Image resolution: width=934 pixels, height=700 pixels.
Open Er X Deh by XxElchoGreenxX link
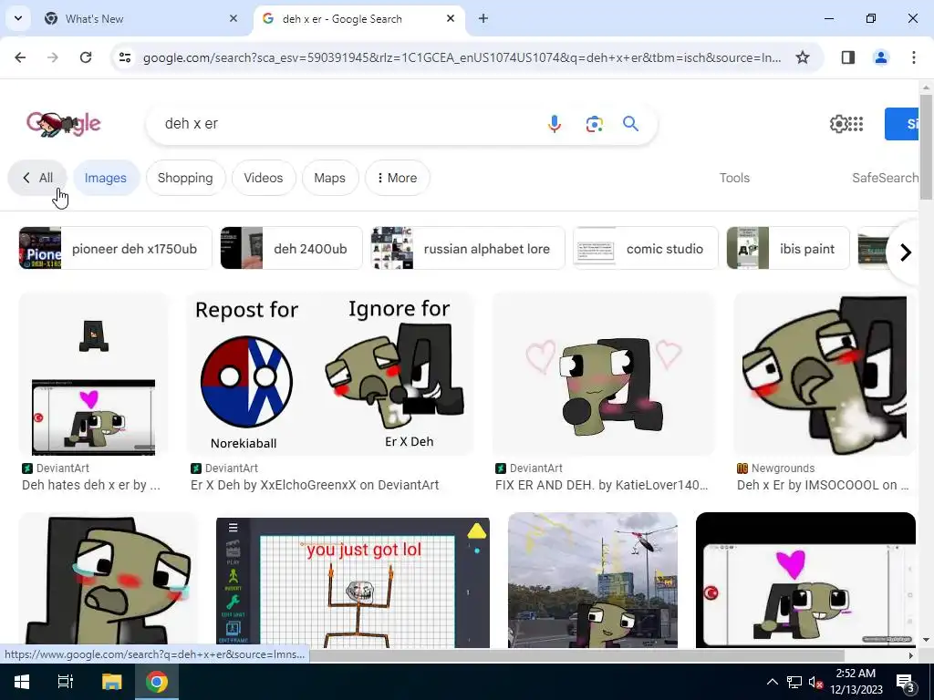[315, 485]
